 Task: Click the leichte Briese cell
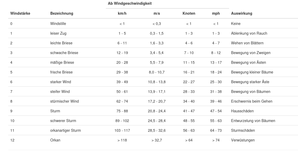[x=61, y=43]
